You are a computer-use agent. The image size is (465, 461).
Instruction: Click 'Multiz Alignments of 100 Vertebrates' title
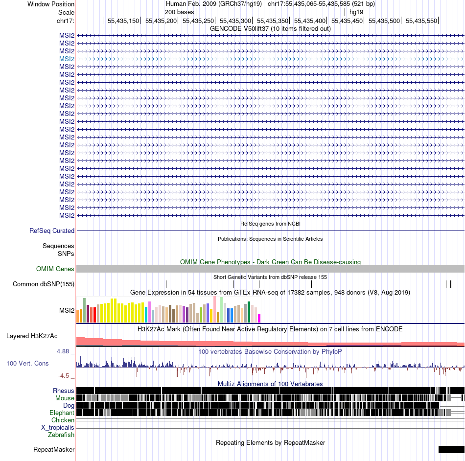pyautogui.click(x=270, y=384)
